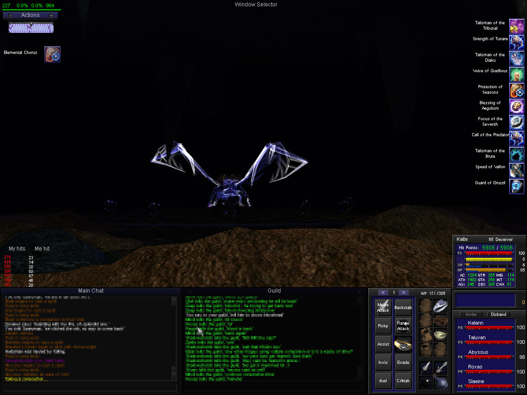This screenshot has width=527, height=395.
Task: Click Abyssus's red health bar
Action: [489, 357]
